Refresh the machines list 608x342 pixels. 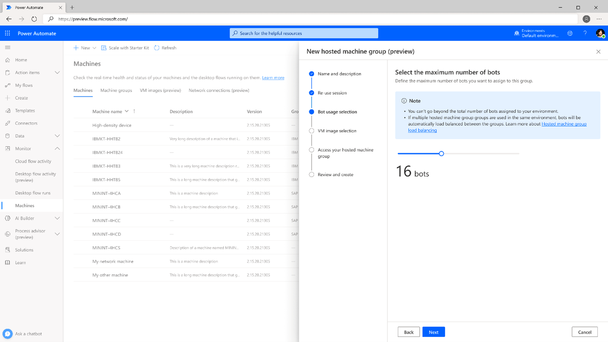(165, 48)
